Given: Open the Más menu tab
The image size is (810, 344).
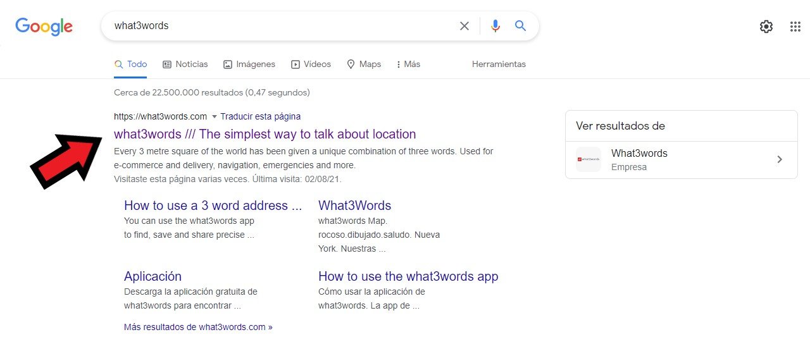Looking at the screenshot, I should 408,64.
